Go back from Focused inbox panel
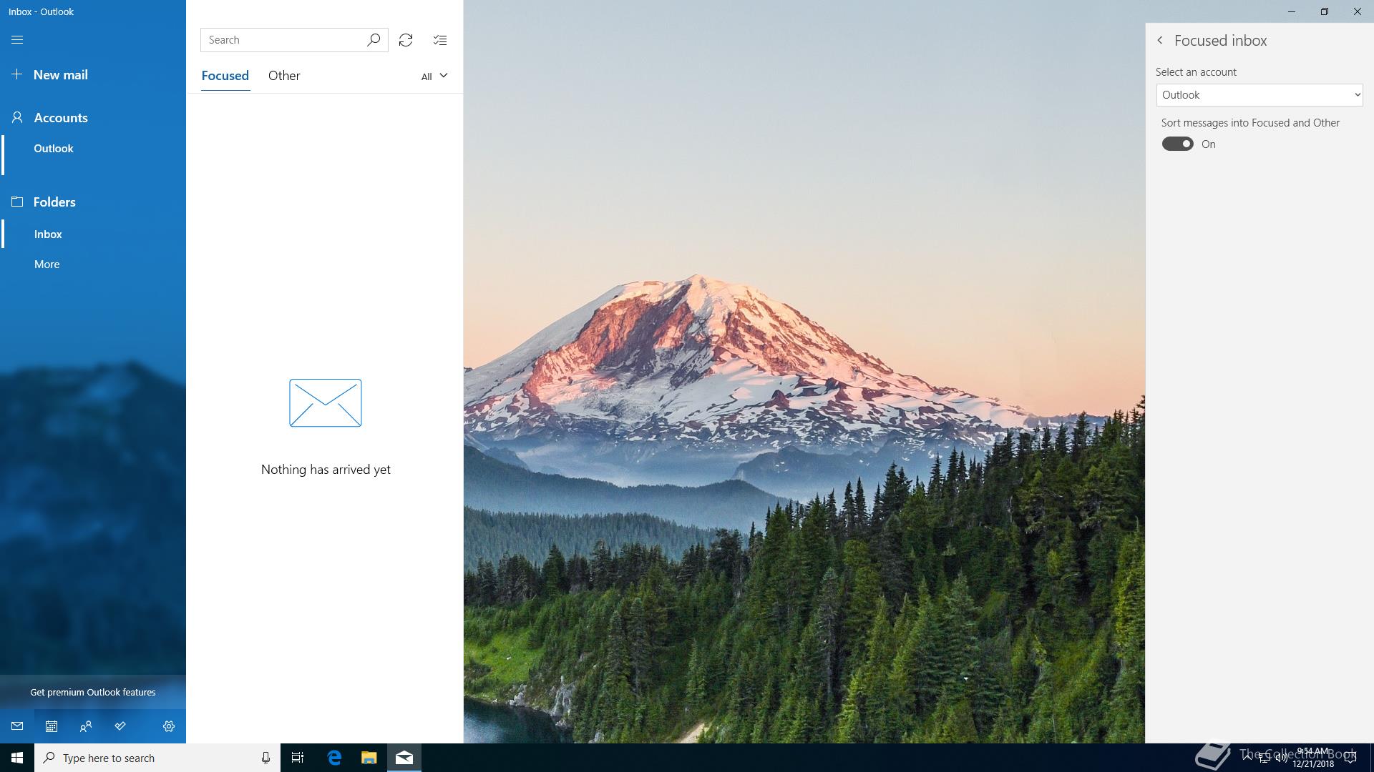Viewport: 1374px width, 772px height. click(x=1160, y=41)
